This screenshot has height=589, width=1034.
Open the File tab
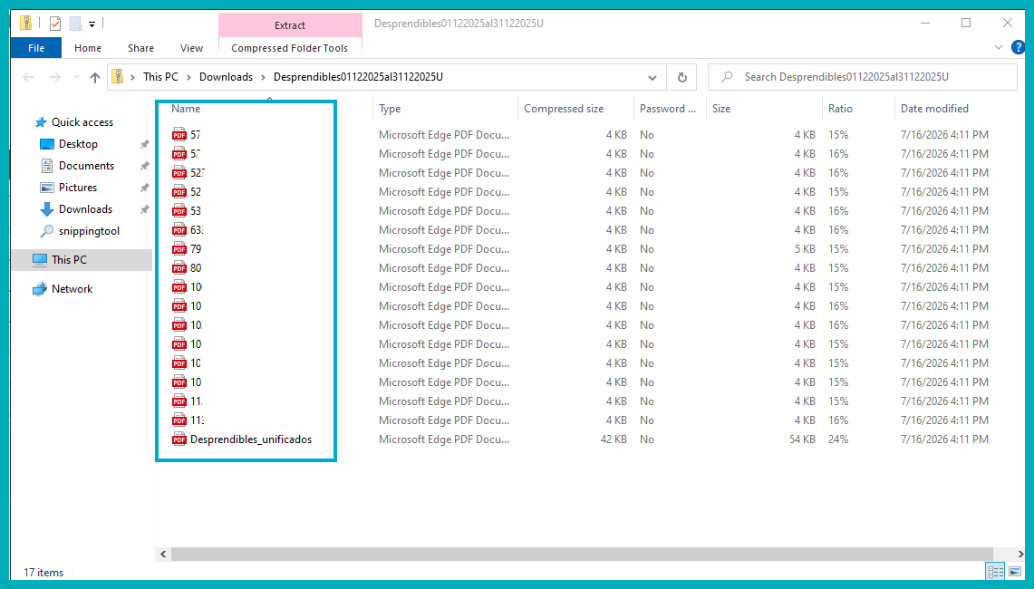coord(36,48)
